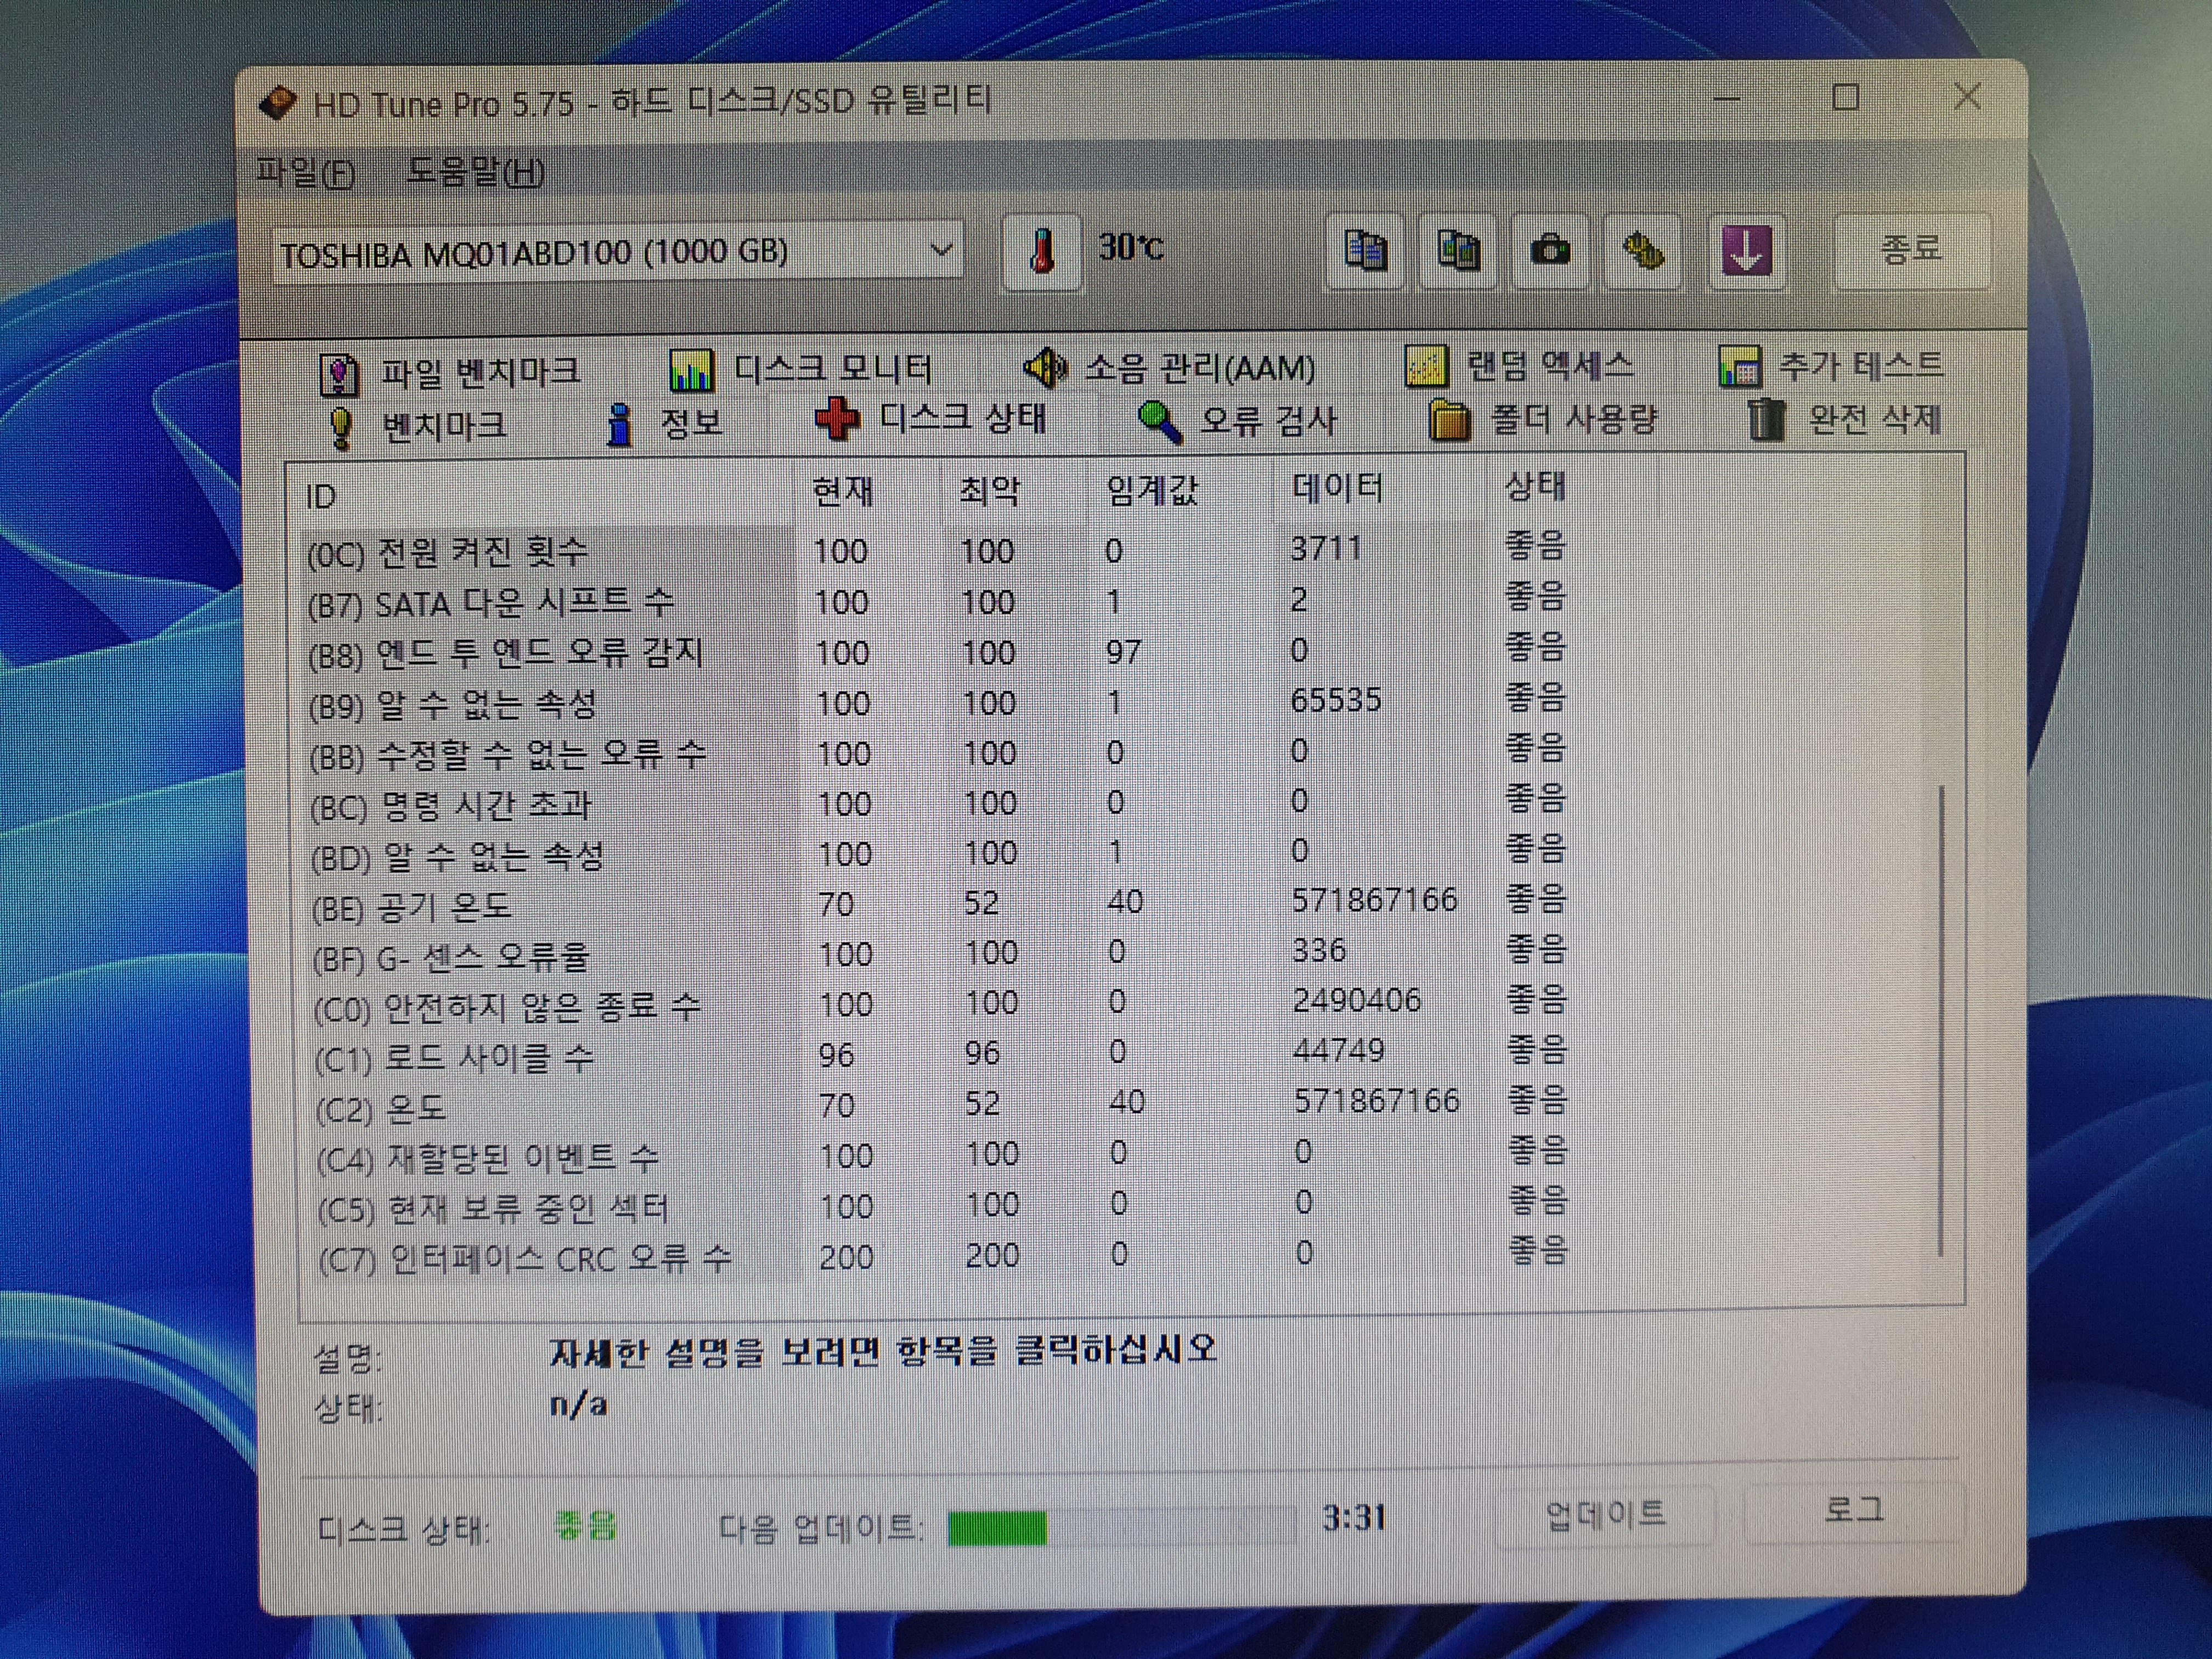The height and width of the screenshot is (1659, 2212).
Task: Click the 3:31 update countdown
Action: point(1354,1518)
